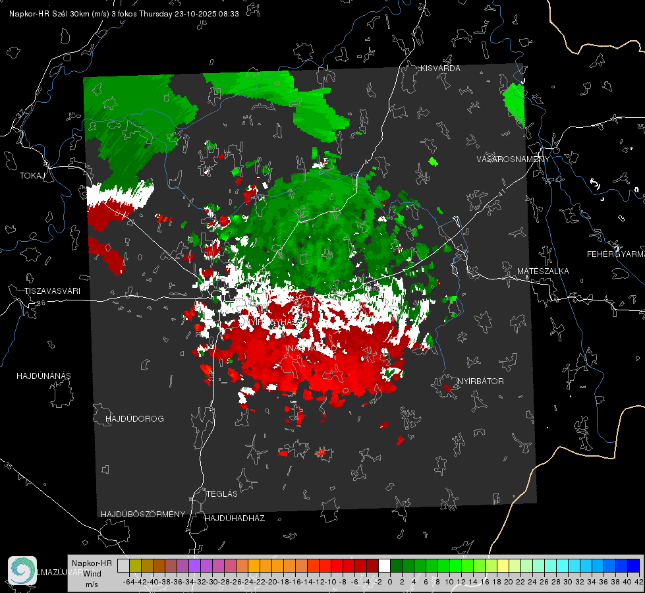Image resolution: width=645 pixels, height=593 pixels.
Task: Click the NYÍRBÁTOR city label
Action: 480,381
